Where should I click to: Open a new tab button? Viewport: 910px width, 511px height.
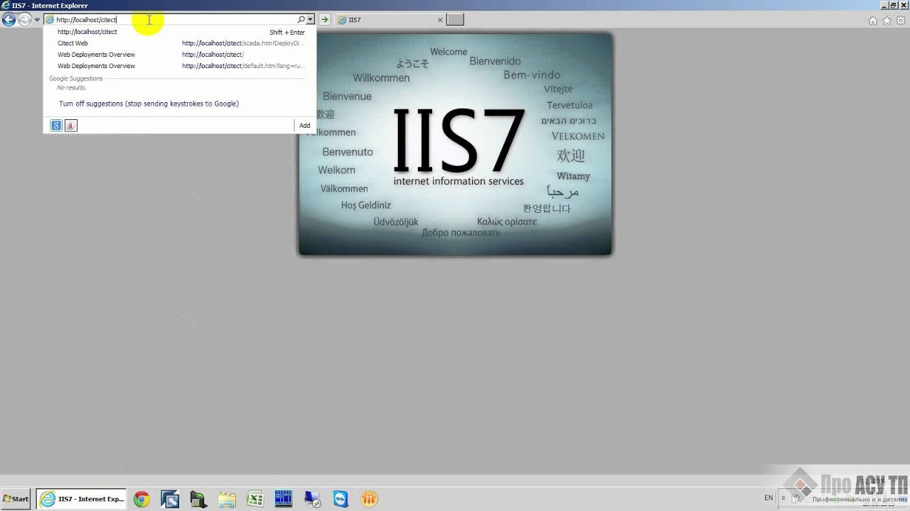(x=455, y=20)
